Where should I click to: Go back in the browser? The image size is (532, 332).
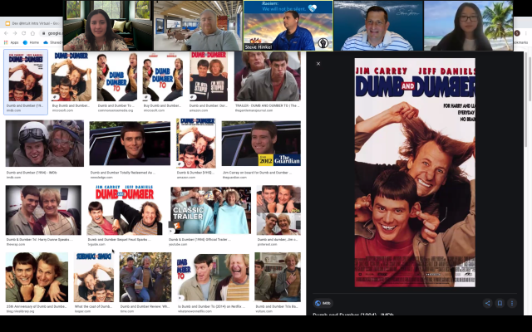[x=6, y=33]
